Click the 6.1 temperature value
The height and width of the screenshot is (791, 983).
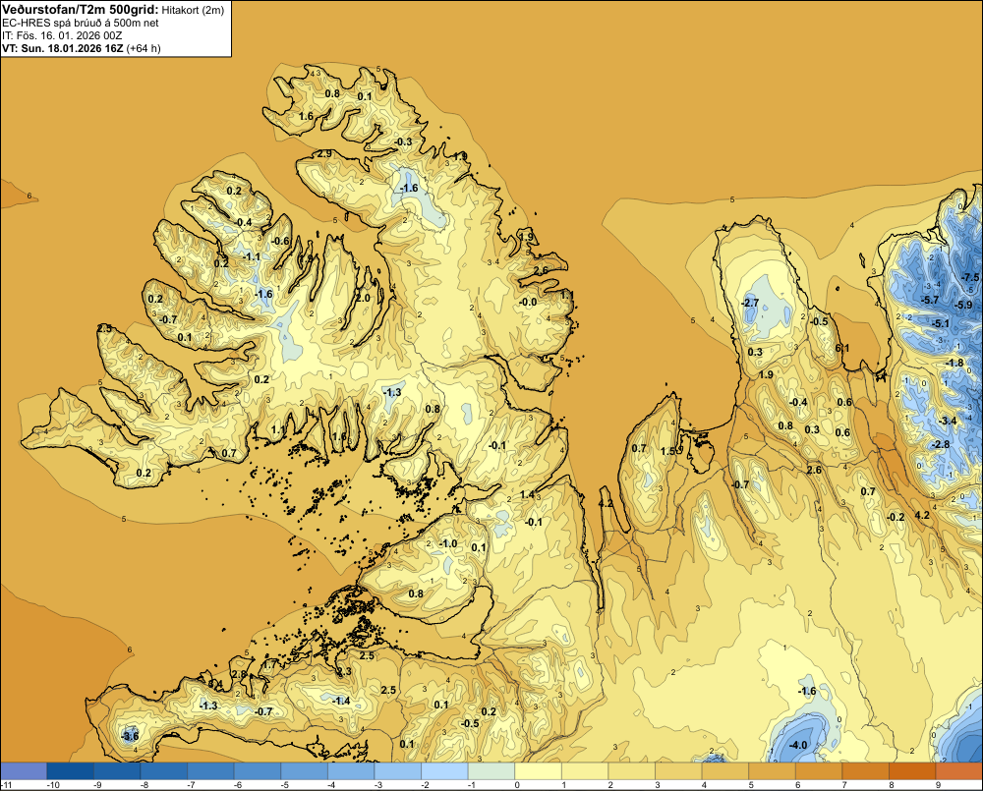pos(842,349)
